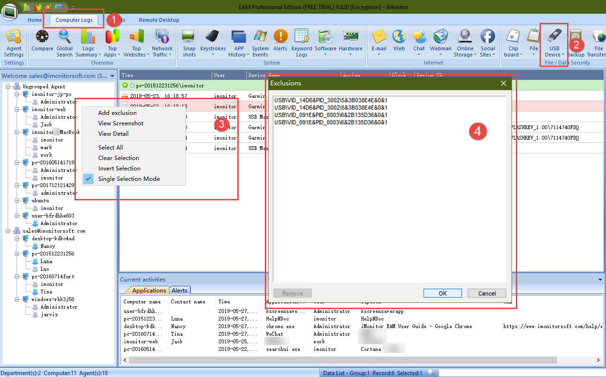This screenshot has width=606, height=377.
Task: Collapse the Ungrouped Agent tree node
Action: point(8,86)
